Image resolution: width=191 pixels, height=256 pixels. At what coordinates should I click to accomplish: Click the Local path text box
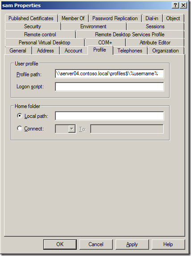tap(109, 116)
